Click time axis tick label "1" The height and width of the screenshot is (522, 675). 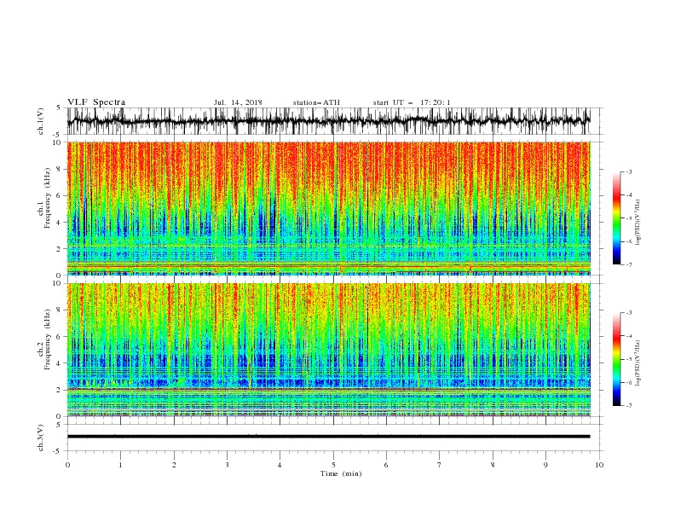[120, 465]
